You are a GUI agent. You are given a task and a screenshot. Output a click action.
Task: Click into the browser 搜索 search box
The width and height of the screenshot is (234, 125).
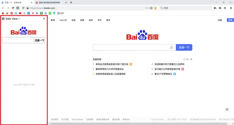coord(186,8)
